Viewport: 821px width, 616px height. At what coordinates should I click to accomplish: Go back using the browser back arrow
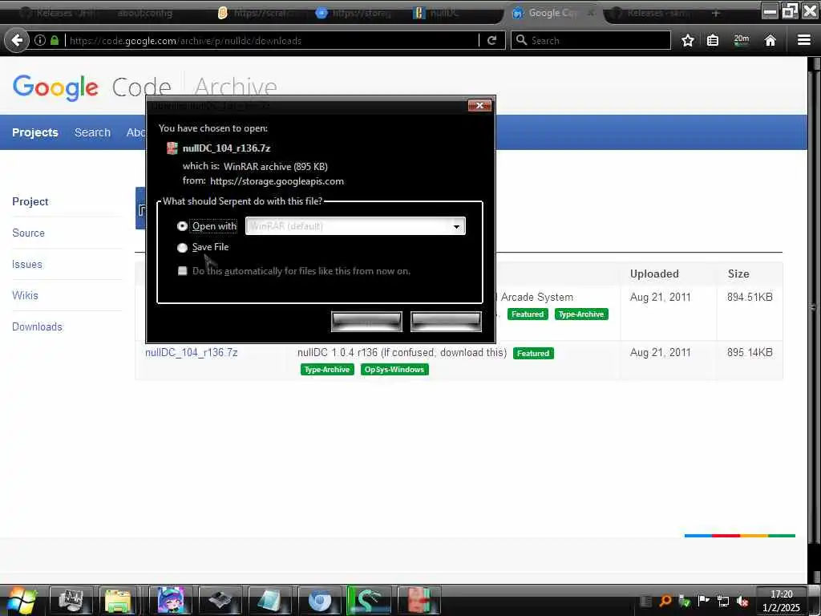pyautogui.click(x=17, y=40)
